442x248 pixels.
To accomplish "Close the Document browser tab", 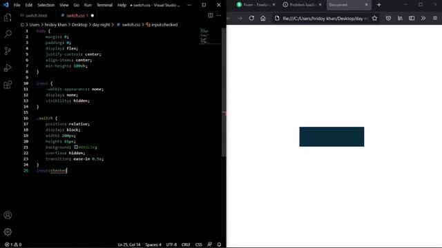I will (366, 5).
